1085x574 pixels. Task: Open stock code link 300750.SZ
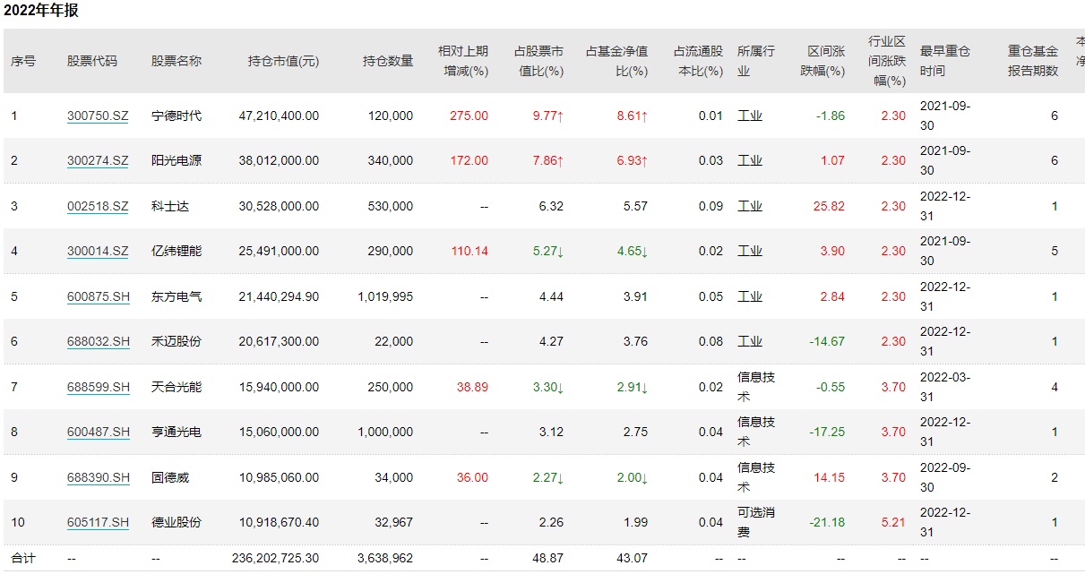(98, 116)
